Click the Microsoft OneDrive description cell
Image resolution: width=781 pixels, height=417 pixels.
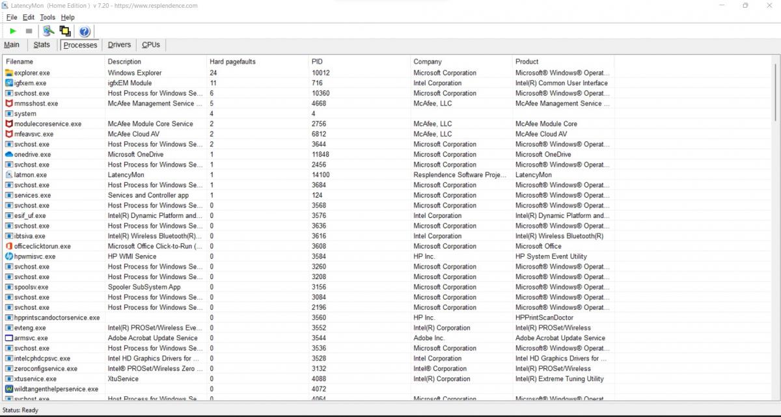[135, 154]
